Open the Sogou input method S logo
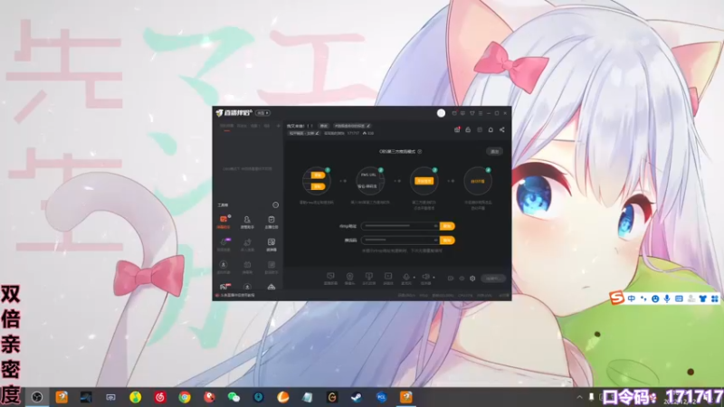The width and height of the screenshot is (724, 407). (x=617, y=298)
